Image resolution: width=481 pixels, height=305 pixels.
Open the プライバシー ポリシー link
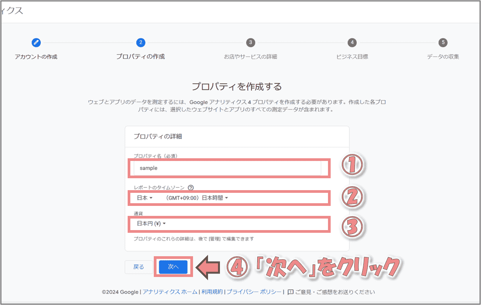[254, 292]
